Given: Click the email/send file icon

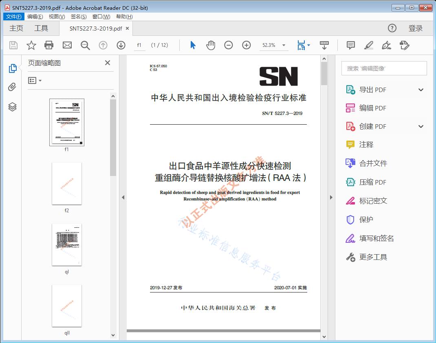Looking at the screenshot, I should tap(67, 45).
